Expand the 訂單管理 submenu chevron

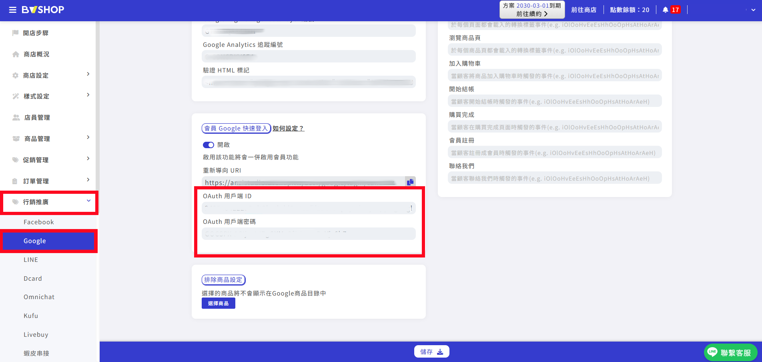coord(88,180)
